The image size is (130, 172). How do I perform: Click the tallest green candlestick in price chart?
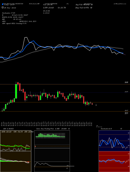point(16,91)
